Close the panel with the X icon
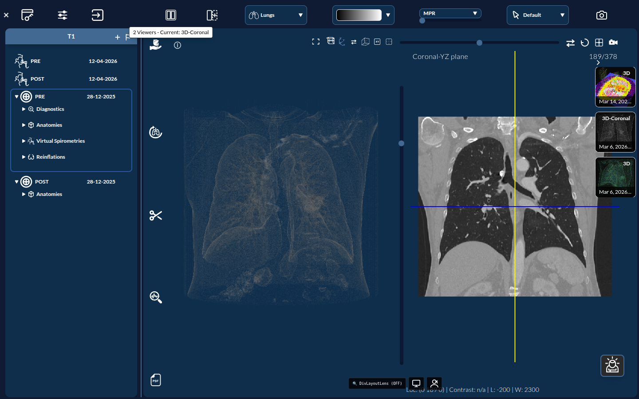Screen dimensions: 639x399 coord(6,15)
